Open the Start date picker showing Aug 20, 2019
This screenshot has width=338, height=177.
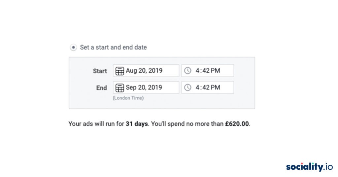tap(146, 70)
